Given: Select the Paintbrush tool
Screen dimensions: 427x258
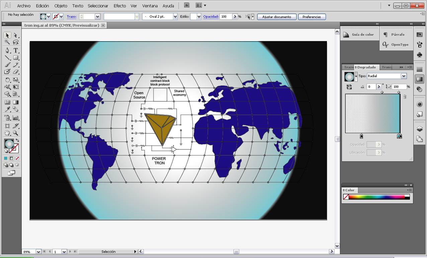Looking at the screenshot, I should tap(7, 65).
